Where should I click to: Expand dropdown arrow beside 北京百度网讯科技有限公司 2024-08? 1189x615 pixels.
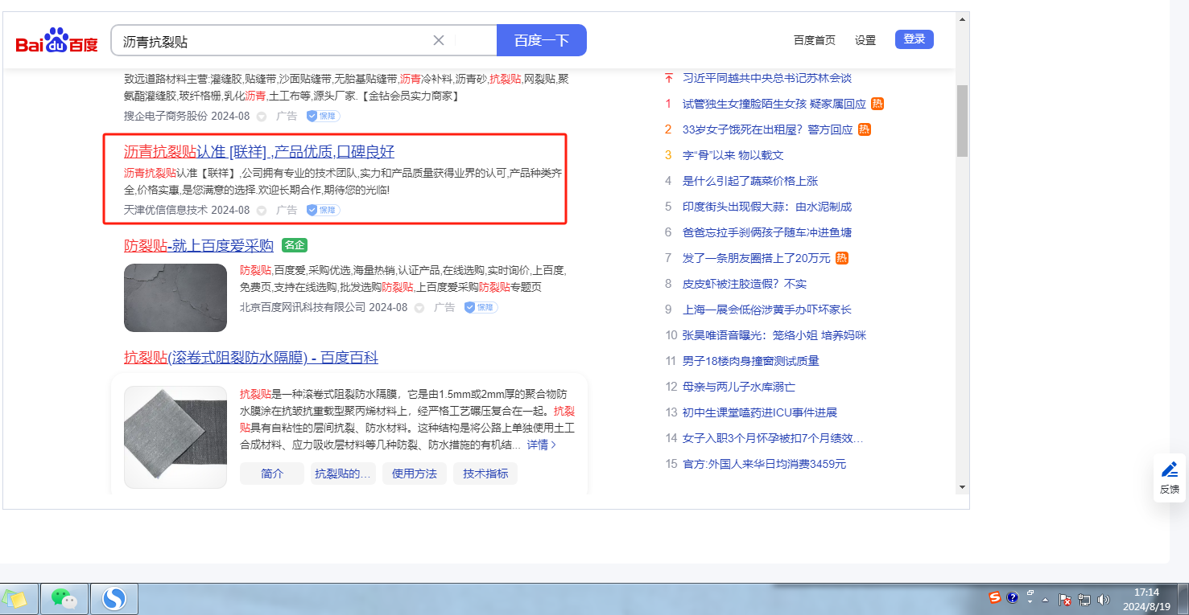[419, 308]
